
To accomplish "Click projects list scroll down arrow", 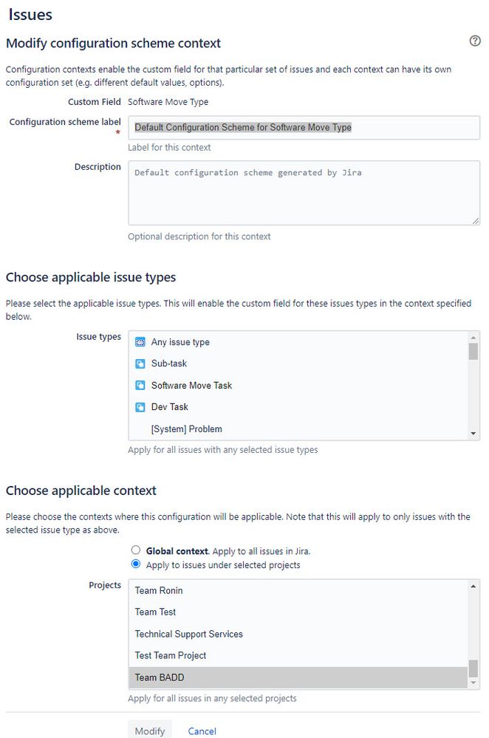I will point(473,683).
